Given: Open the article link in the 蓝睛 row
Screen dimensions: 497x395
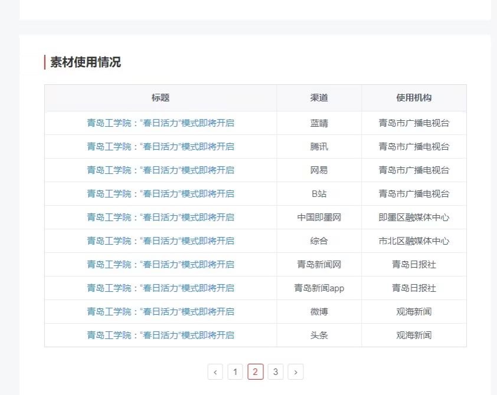Looking at the screenshot, I should point(161,123).
